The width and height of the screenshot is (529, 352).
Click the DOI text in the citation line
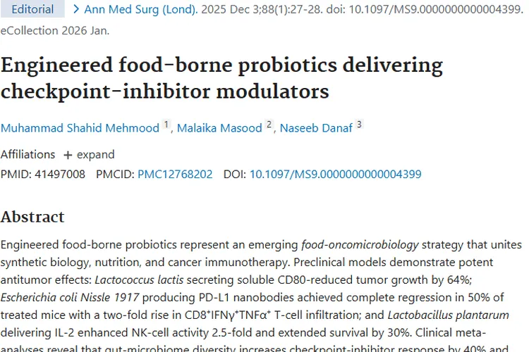click(431, 10)
